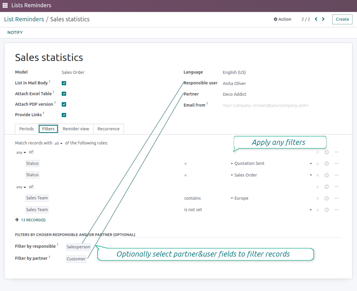The width and height of the screenshot is (357, 291).
Task: Open the 'all' match records dropdown
Action: 58,143
